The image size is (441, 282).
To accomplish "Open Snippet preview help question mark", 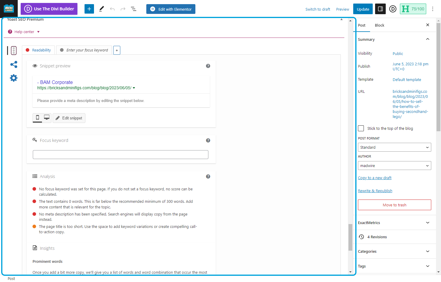I will (x=208, y=66).
